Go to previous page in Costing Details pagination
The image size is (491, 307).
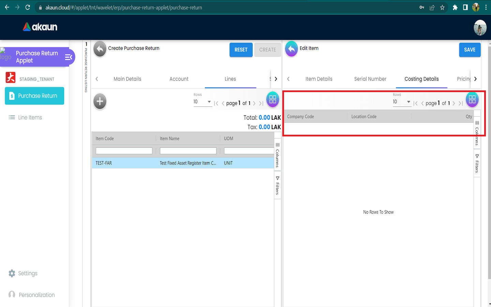[422, 103]
